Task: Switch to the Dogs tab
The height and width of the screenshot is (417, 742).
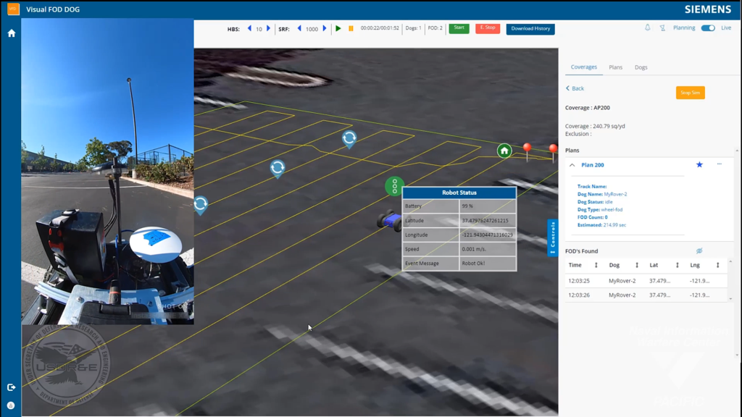Action: (x=641, y=67)
